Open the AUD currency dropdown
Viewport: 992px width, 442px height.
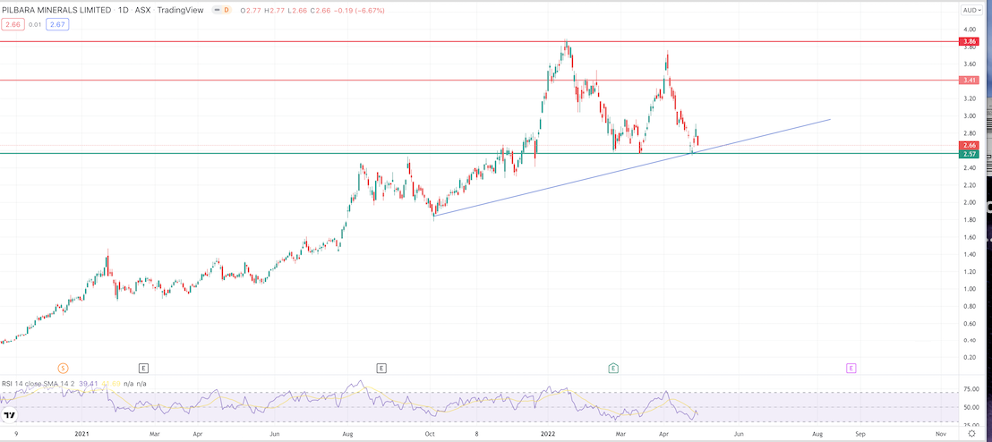(970, 10)
